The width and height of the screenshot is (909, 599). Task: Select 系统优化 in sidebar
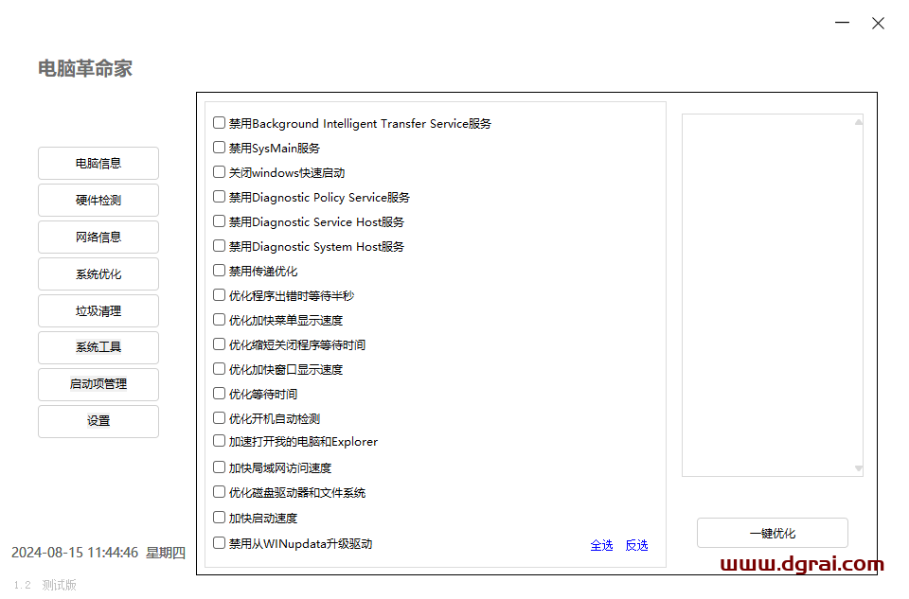click(x=98, y=273)
